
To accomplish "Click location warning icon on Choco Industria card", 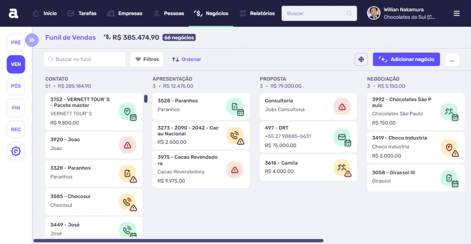I will [450, 148].
